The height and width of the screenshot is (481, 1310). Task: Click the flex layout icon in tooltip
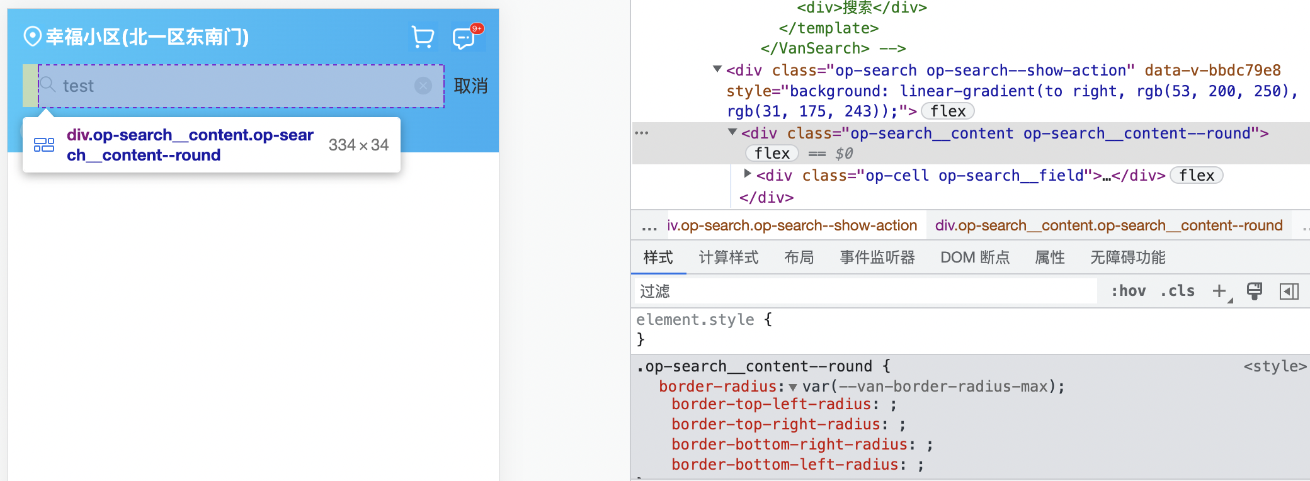tap(44, 145)
